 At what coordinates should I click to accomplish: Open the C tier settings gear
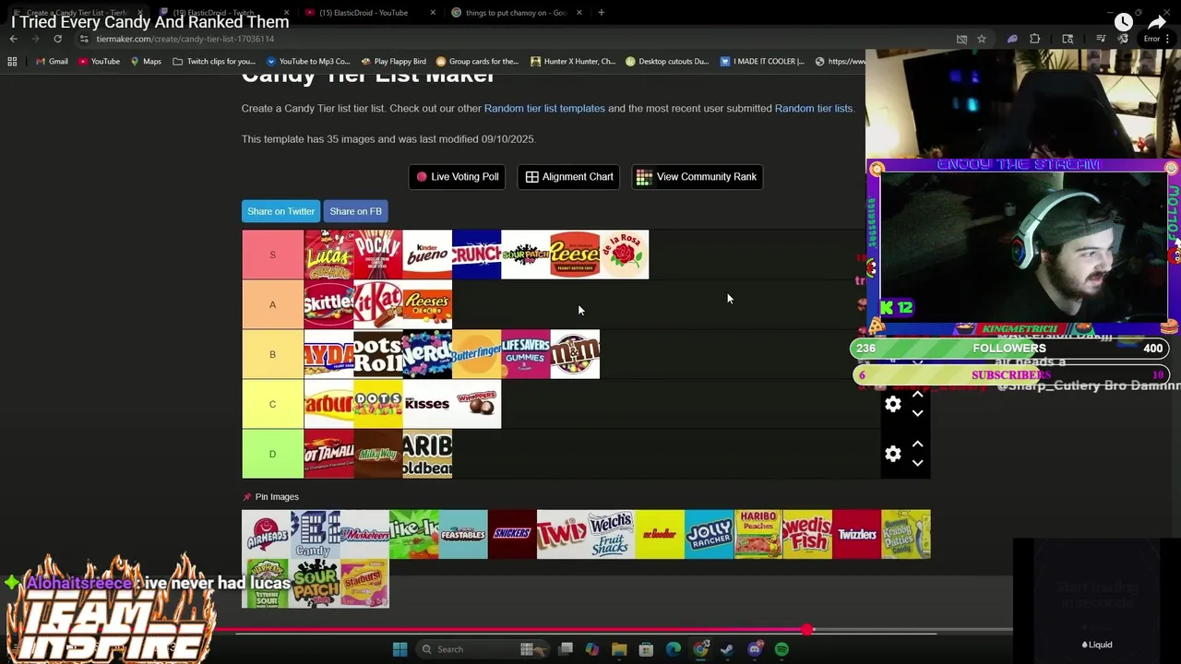click(892, 404)
